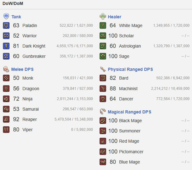Click the Reaper job icon
Viewport: 192px width, 170px height.
[6, 119]
